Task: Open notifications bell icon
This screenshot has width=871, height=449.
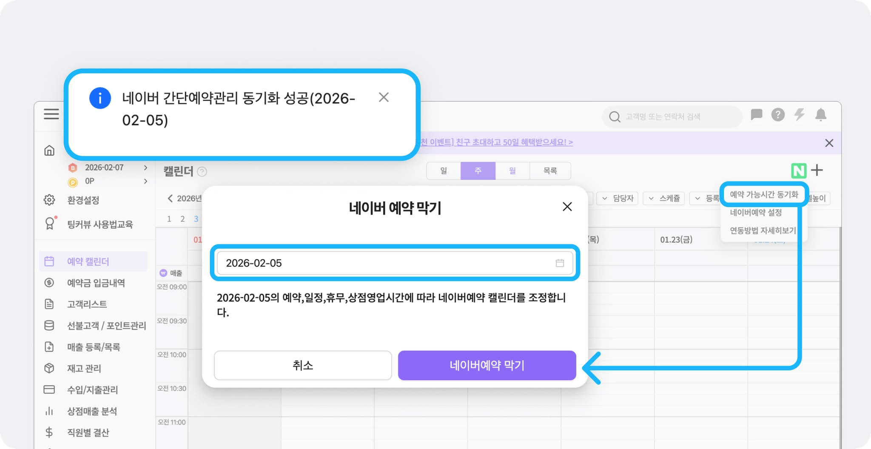Action: tap(821, 115)
